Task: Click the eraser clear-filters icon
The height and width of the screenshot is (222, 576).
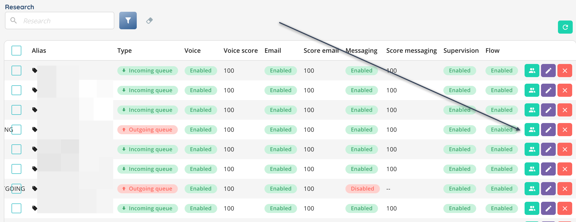Action: [149, 21]
